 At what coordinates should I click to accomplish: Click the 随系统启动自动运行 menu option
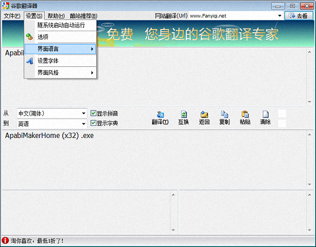[61, 25]
